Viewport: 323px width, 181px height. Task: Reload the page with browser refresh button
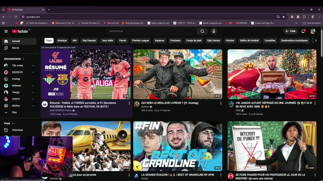[16, 17]
